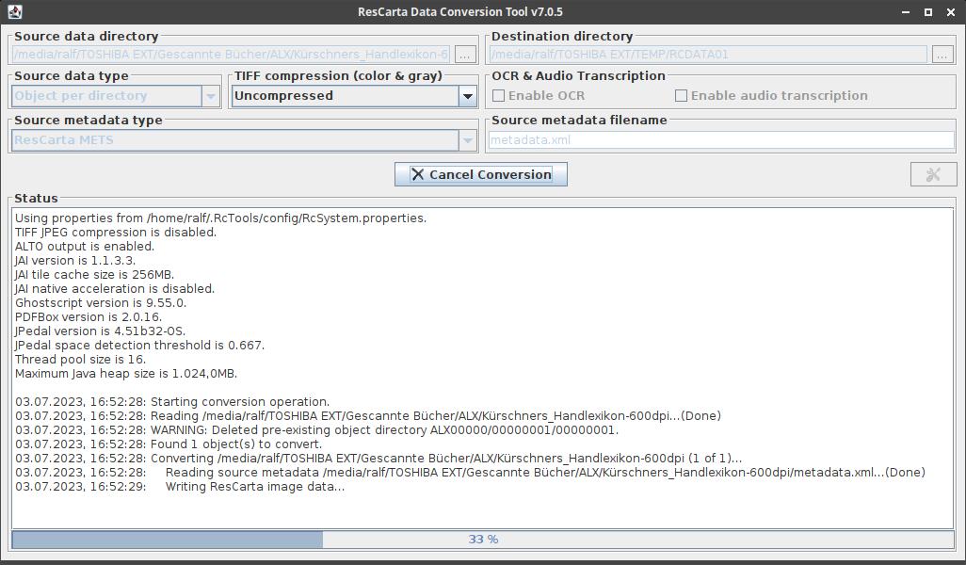Viewport: 966px width, 565px height.
Task: Click 'PDFBox version is 2.0.16.' line
Action: tap(89, 316)
